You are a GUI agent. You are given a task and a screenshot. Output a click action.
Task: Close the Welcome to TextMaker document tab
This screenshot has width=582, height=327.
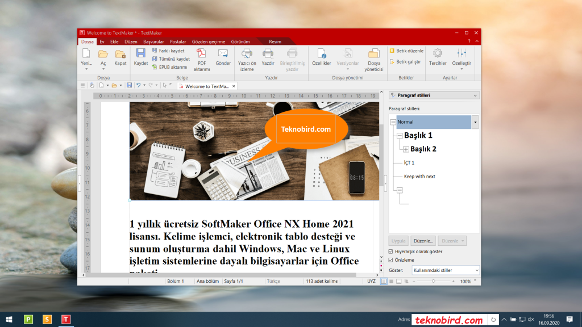[234, 86]
